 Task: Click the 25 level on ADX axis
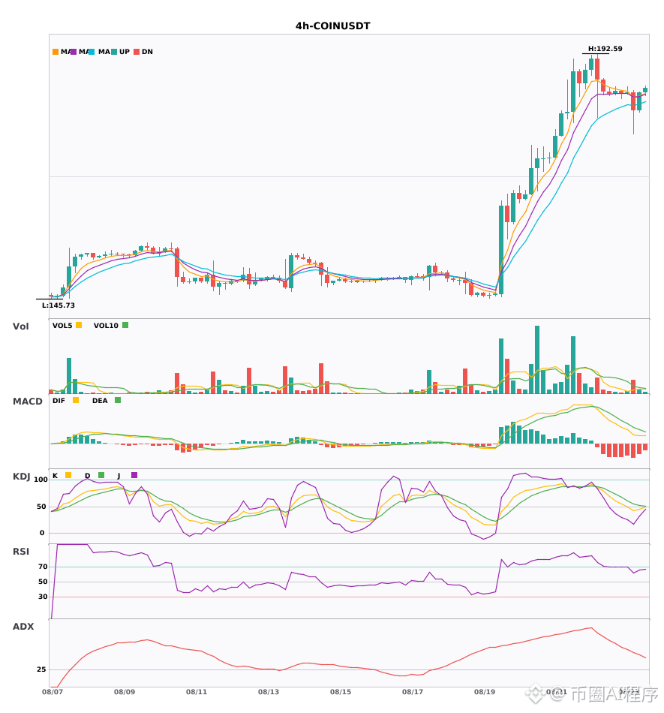pos(41,669)
